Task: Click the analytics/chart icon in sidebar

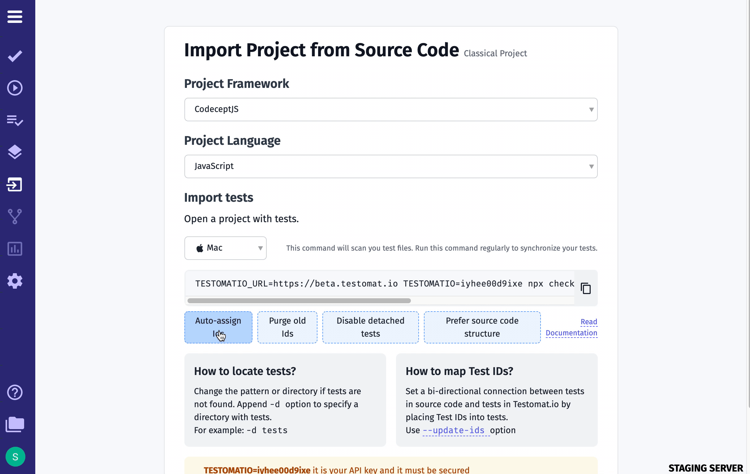Action: tap(15, 248)
